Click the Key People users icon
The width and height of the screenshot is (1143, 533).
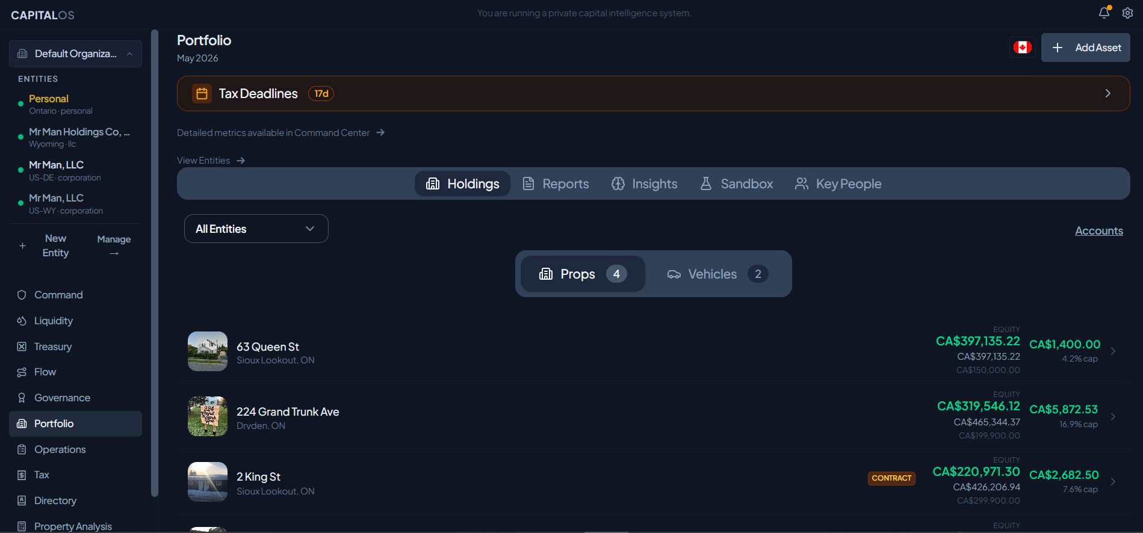point(802,183)
